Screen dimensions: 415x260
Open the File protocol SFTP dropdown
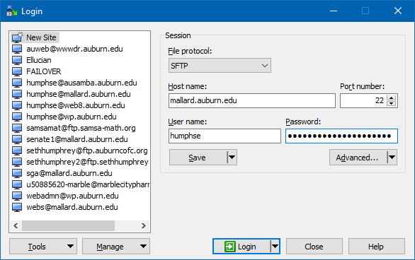pyautogui.click(x=220, y=66)
